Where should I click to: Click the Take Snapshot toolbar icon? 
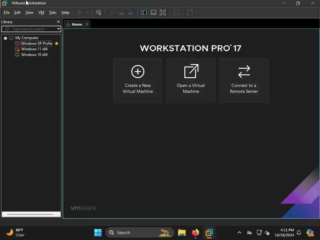pos(112,12)
